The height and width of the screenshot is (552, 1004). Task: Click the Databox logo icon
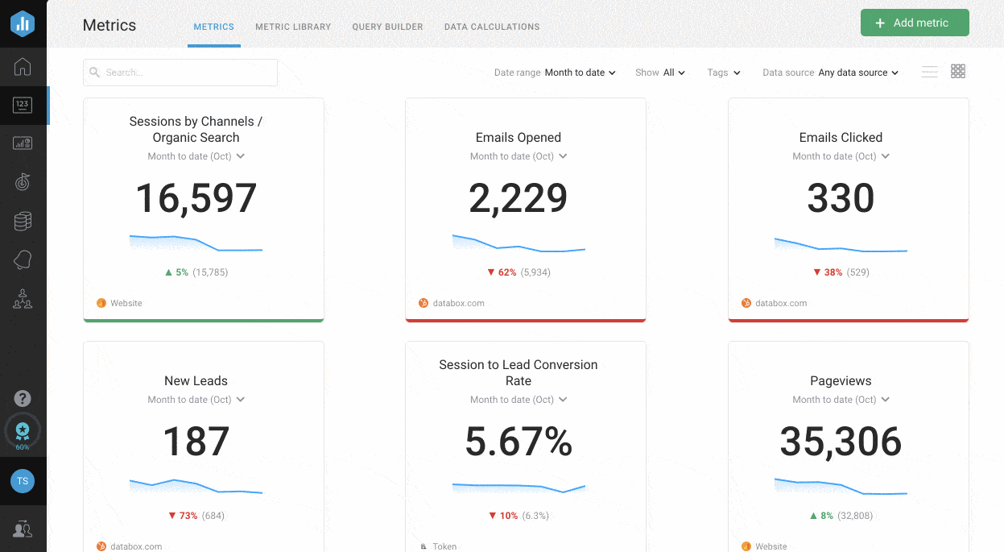pos(23,23)
